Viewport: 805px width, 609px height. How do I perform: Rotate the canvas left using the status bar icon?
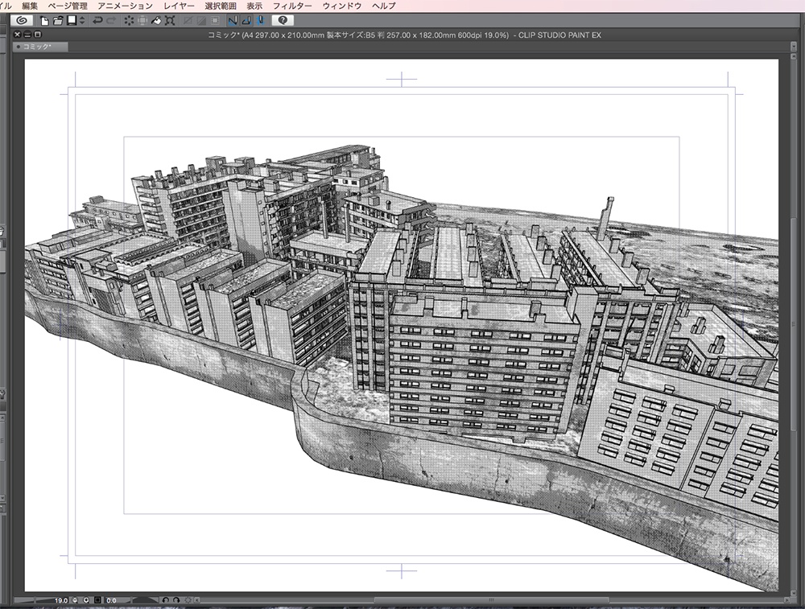coord(167,602)
